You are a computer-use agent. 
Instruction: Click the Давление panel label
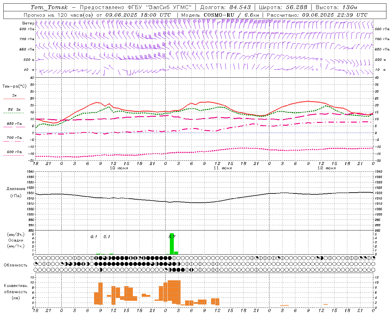[16, 189]
